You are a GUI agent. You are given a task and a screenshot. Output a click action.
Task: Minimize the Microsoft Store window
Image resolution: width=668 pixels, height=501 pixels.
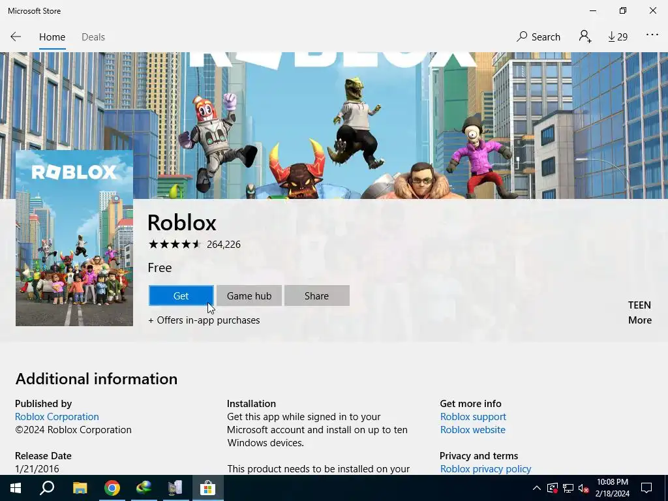pyautogui.click(x=592, y=10)
